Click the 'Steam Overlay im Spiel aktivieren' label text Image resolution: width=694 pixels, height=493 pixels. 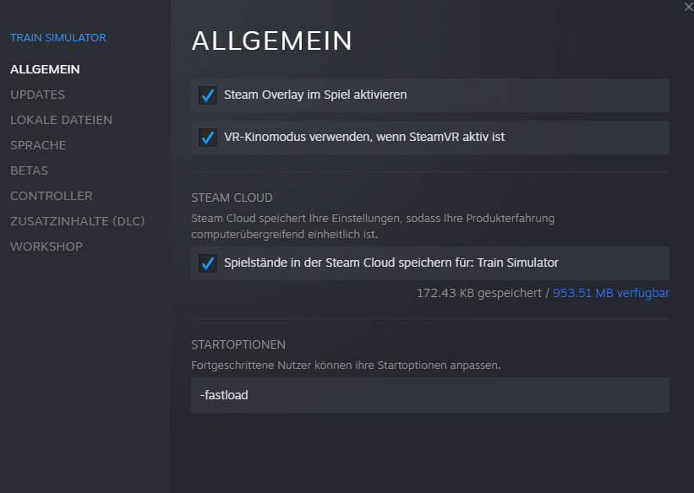point(315,95)
